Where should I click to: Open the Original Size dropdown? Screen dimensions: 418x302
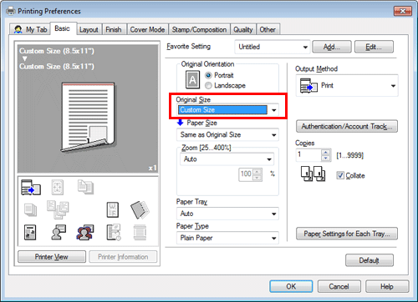tap(227, 110)
